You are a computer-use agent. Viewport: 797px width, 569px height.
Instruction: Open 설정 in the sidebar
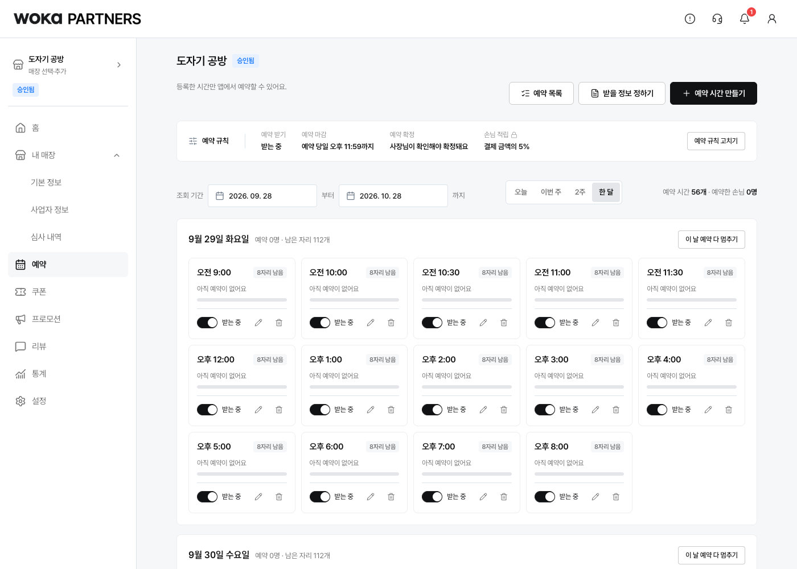(68, 401)
